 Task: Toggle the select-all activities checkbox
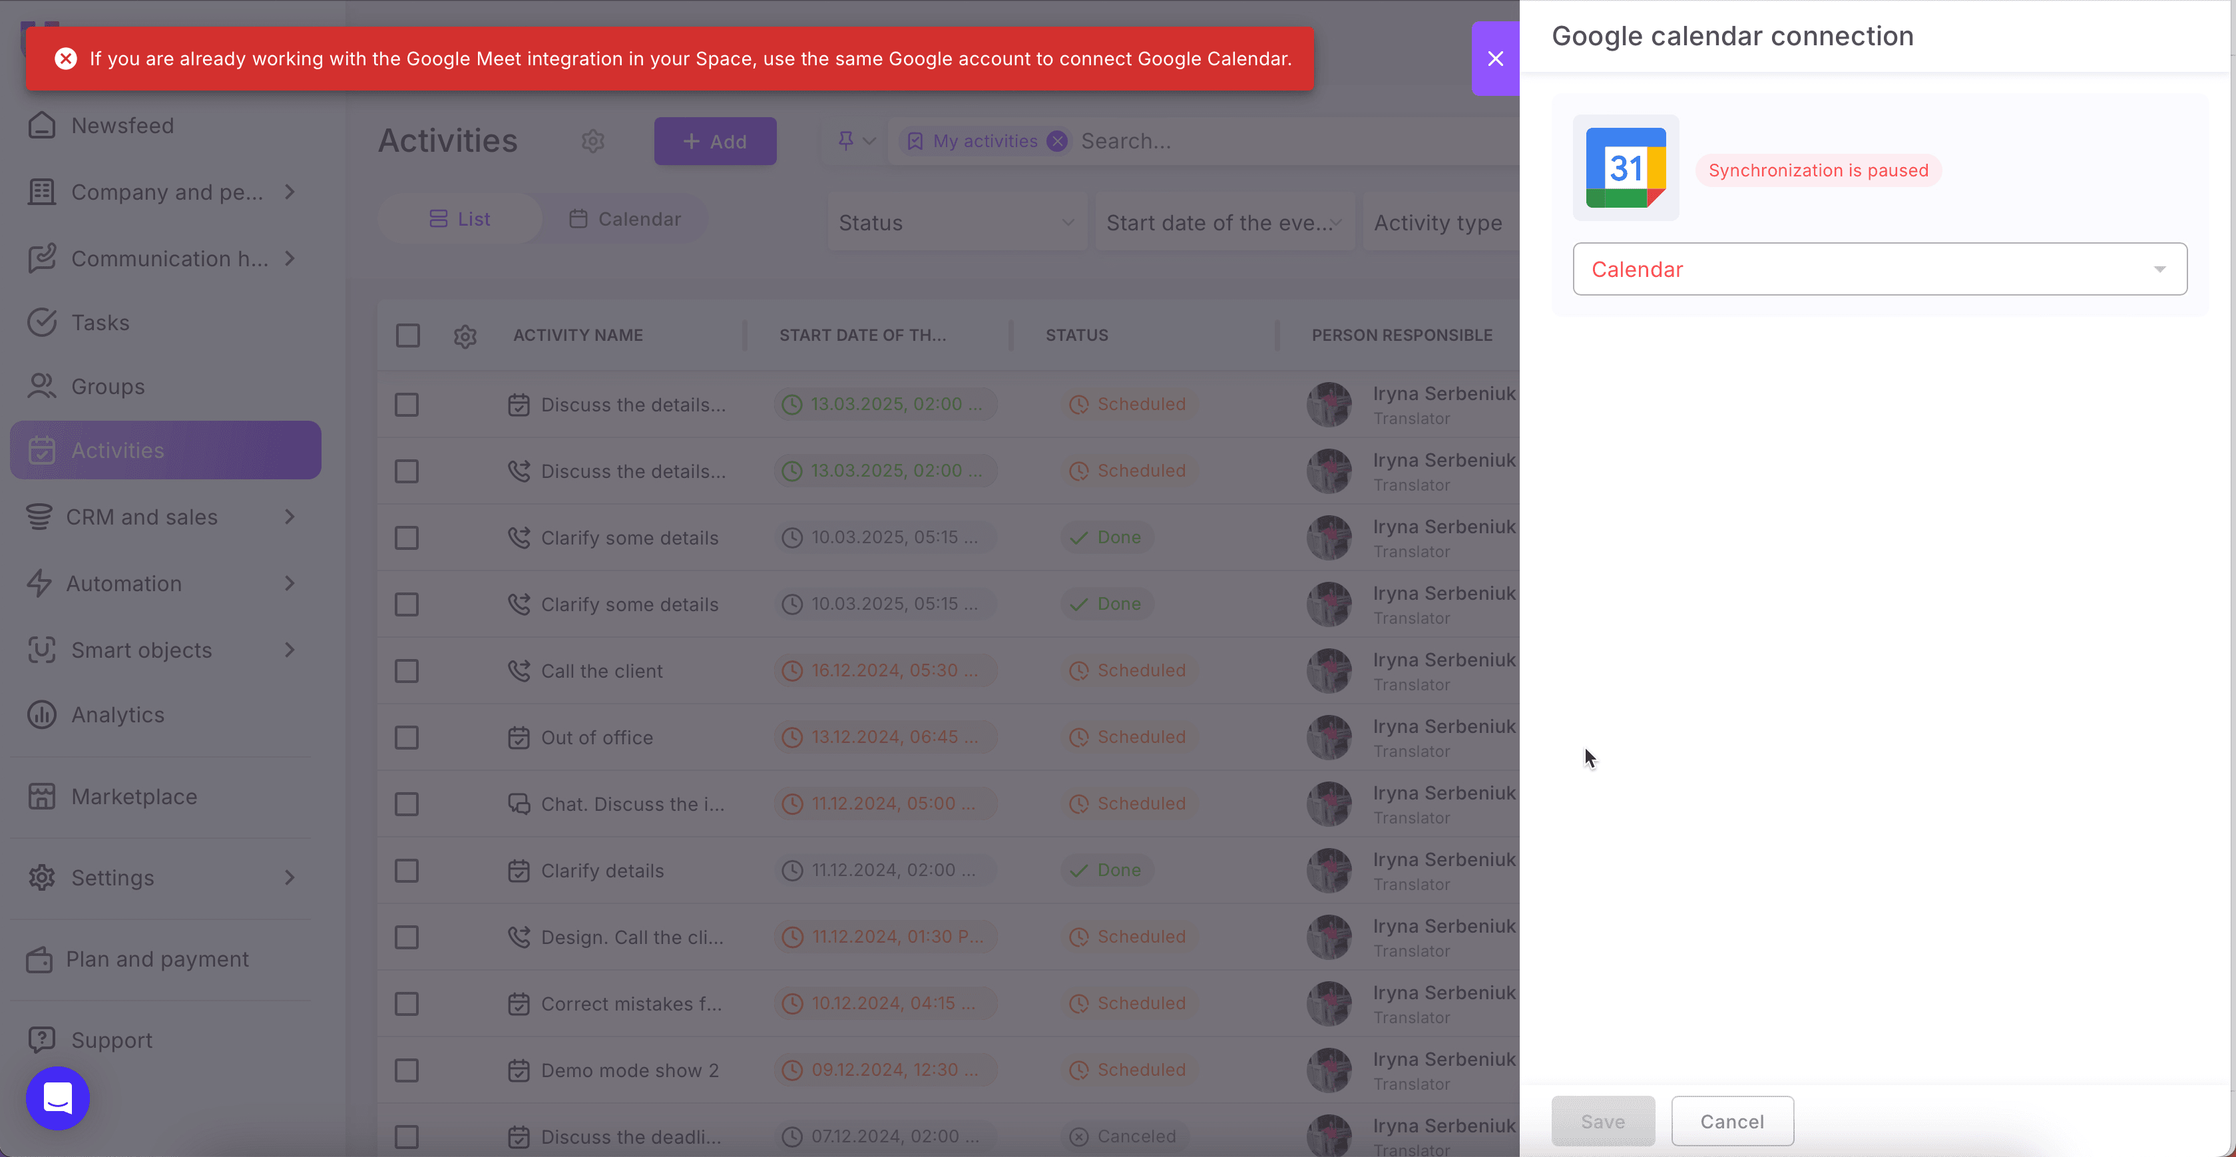[x=407, y=336]
